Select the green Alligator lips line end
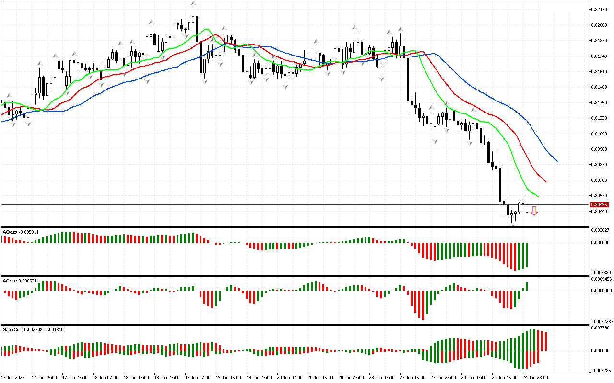 (538, 196)
